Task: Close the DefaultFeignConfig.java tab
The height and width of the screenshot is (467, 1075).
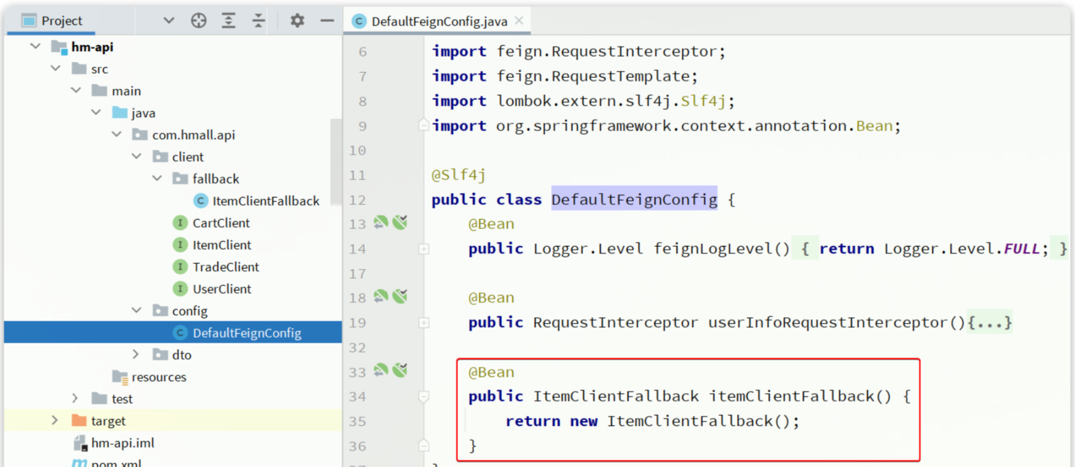Action: 519,21
